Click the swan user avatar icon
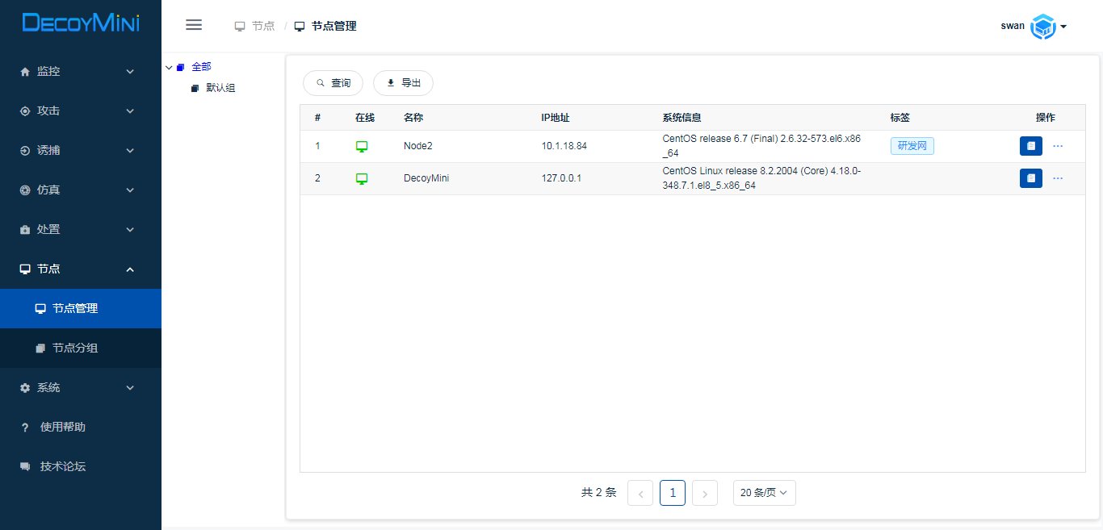Image resolution: width=1103 pixels, height=530 pixels. coord(1043,27)
